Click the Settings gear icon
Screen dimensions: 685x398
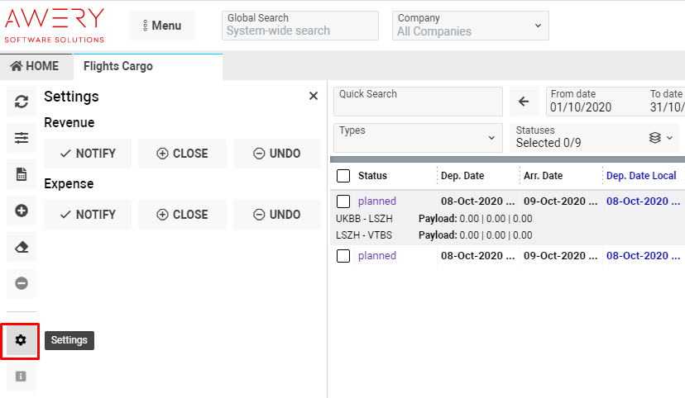[22, 340]
